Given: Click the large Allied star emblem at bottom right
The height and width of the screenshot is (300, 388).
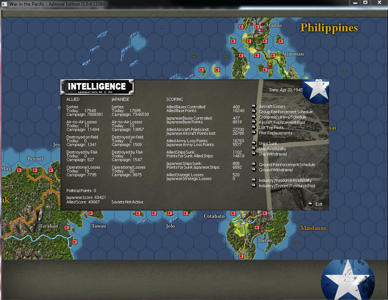Looking at the screenshot, I should click(348, 280).
